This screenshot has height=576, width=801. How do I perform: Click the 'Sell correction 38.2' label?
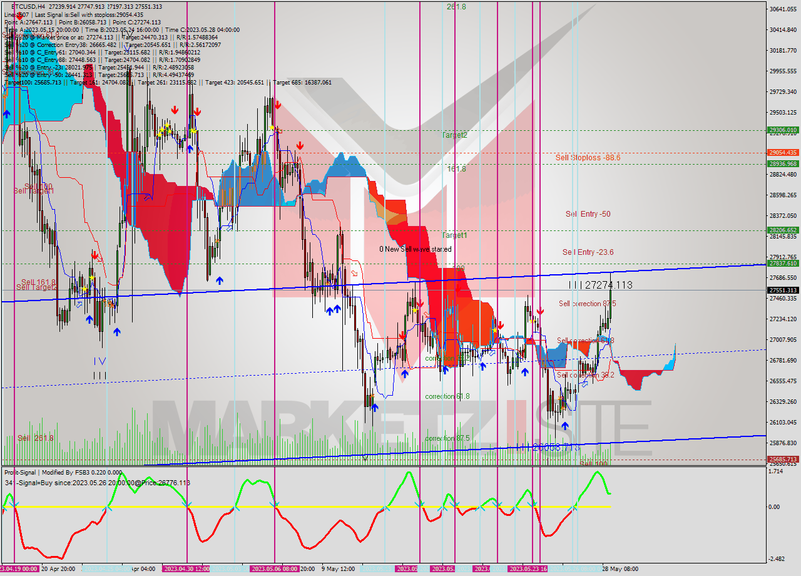click(x=585, y=375)
